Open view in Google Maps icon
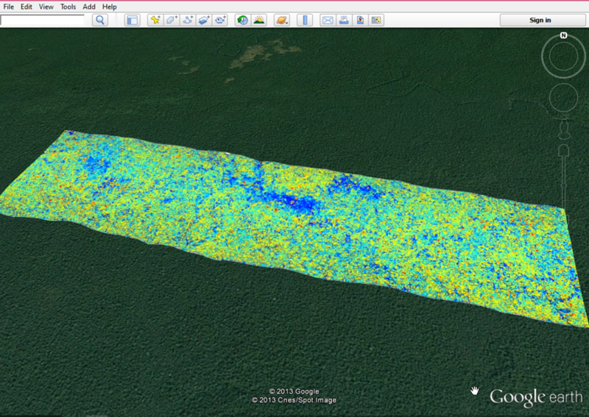 coord(376,20)
